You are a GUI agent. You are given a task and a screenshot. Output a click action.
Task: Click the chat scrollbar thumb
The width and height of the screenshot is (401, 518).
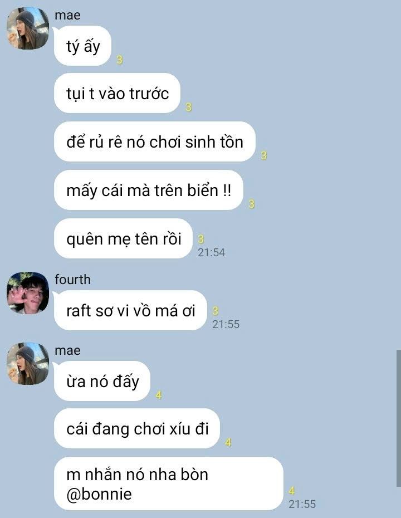pyautogui.click(x=398, y=418)
